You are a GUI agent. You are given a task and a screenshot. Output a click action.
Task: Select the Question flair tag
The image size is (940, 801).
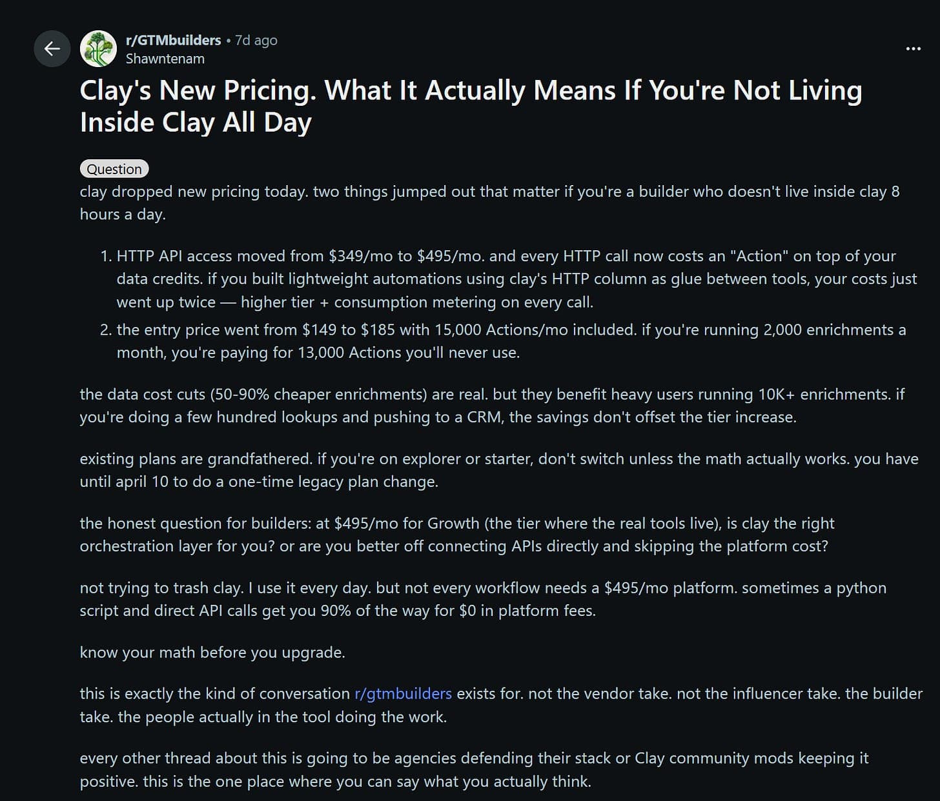click(114, 169)
